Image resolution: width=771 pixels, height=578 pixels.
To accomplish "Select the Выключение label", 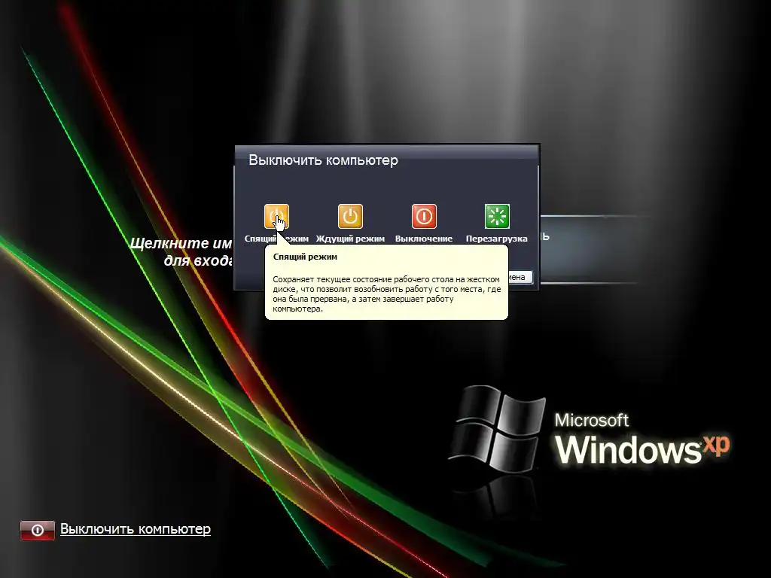I will point(424,239).
